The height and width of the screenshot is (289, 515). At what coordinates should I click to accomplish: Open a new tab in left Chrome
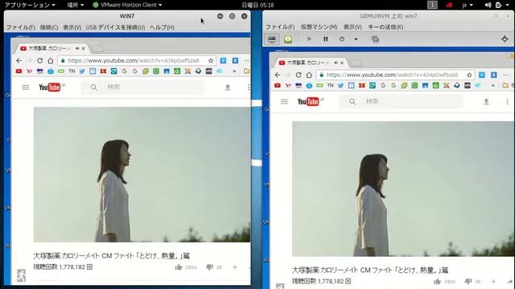(x=97, y=49)
